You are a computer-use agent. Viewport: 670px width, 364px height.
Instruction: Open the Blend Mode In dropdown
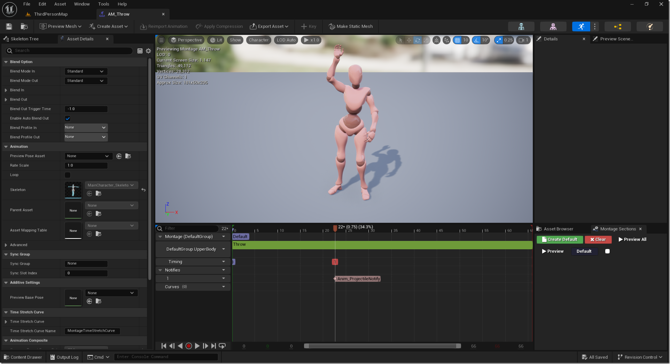[x=86, y=71]
